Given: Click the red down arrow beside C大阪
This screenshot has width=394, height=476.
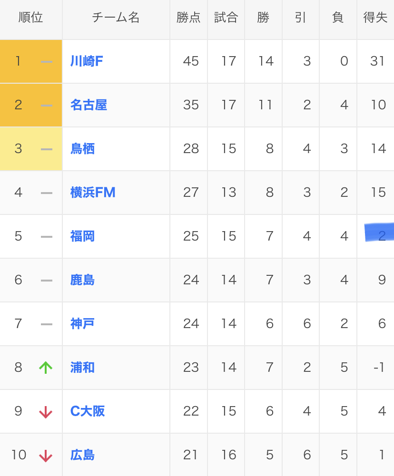Looking at the screenshot, I should click(x=46, y=412).
